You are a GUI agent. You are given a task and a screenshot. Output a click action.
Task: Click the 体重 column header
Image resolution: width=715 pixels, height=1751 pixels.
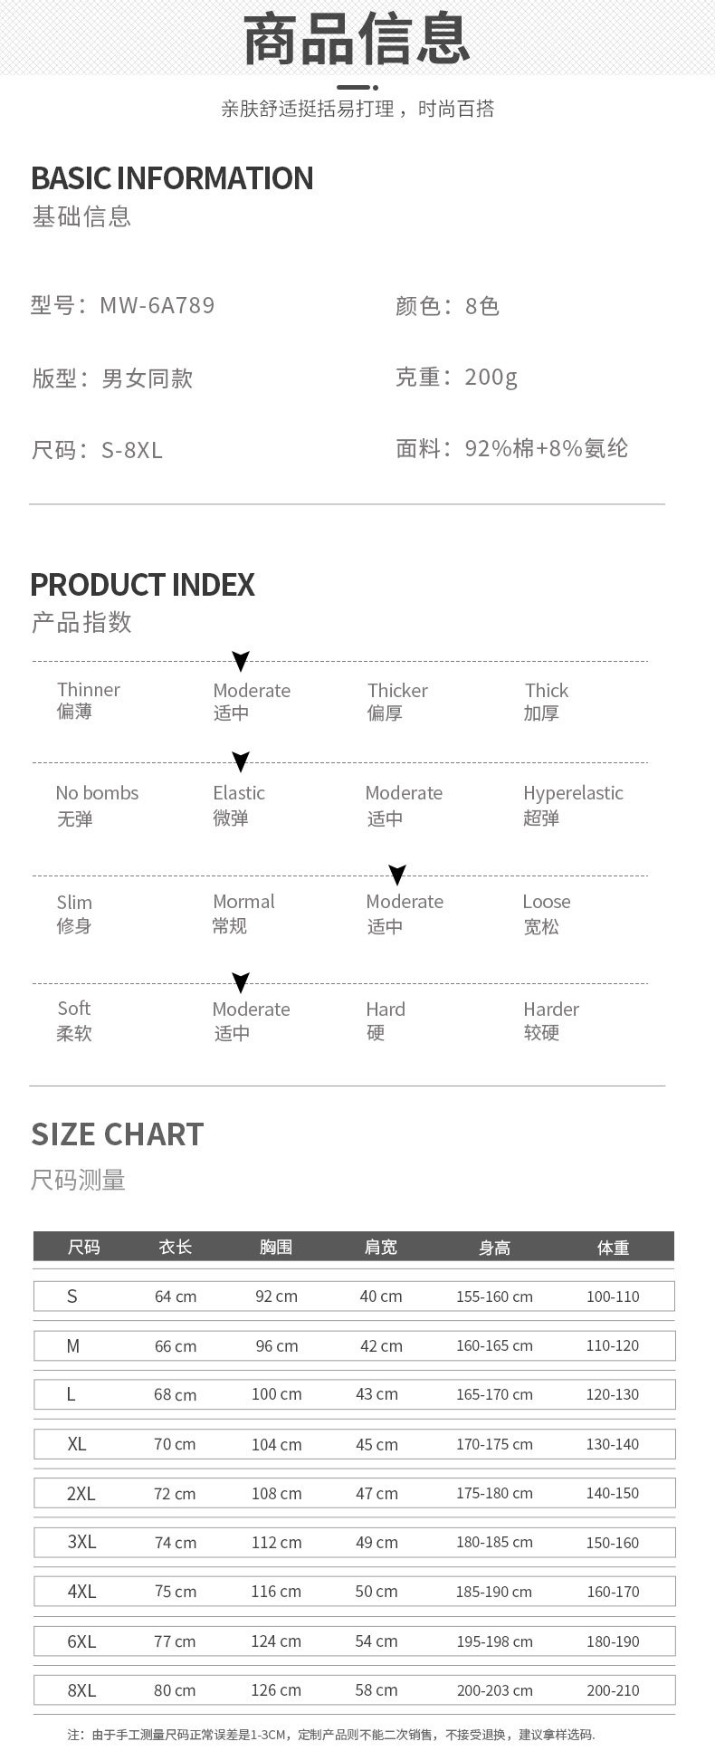coord(613,1247)
